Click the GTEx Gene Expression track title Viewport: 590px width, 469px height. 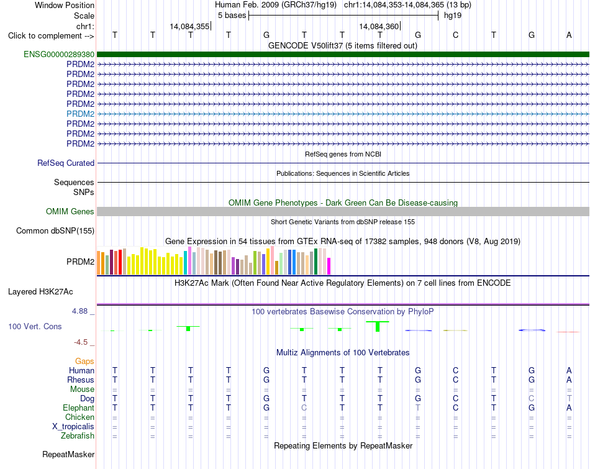343,241
